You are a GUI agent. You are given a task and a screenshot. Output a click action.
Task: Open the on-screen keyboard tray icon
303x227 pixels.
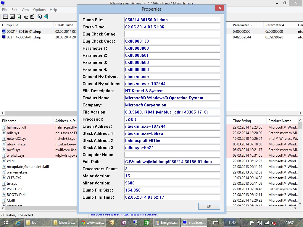coord(216,223)
